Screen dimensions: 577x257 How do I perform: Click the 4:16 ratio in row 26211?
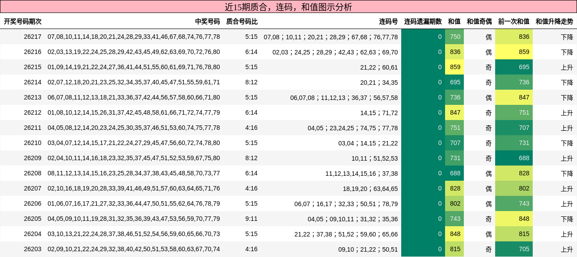(251, 128)
